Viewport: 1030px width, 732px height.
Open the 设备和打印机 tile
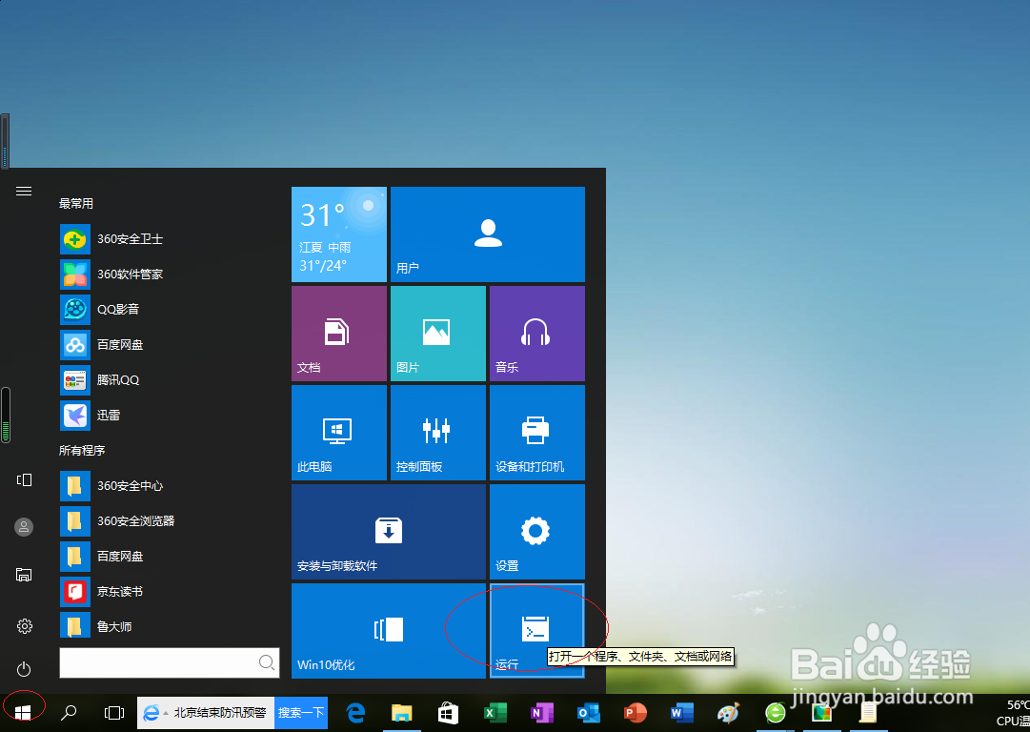click(536, 432)
